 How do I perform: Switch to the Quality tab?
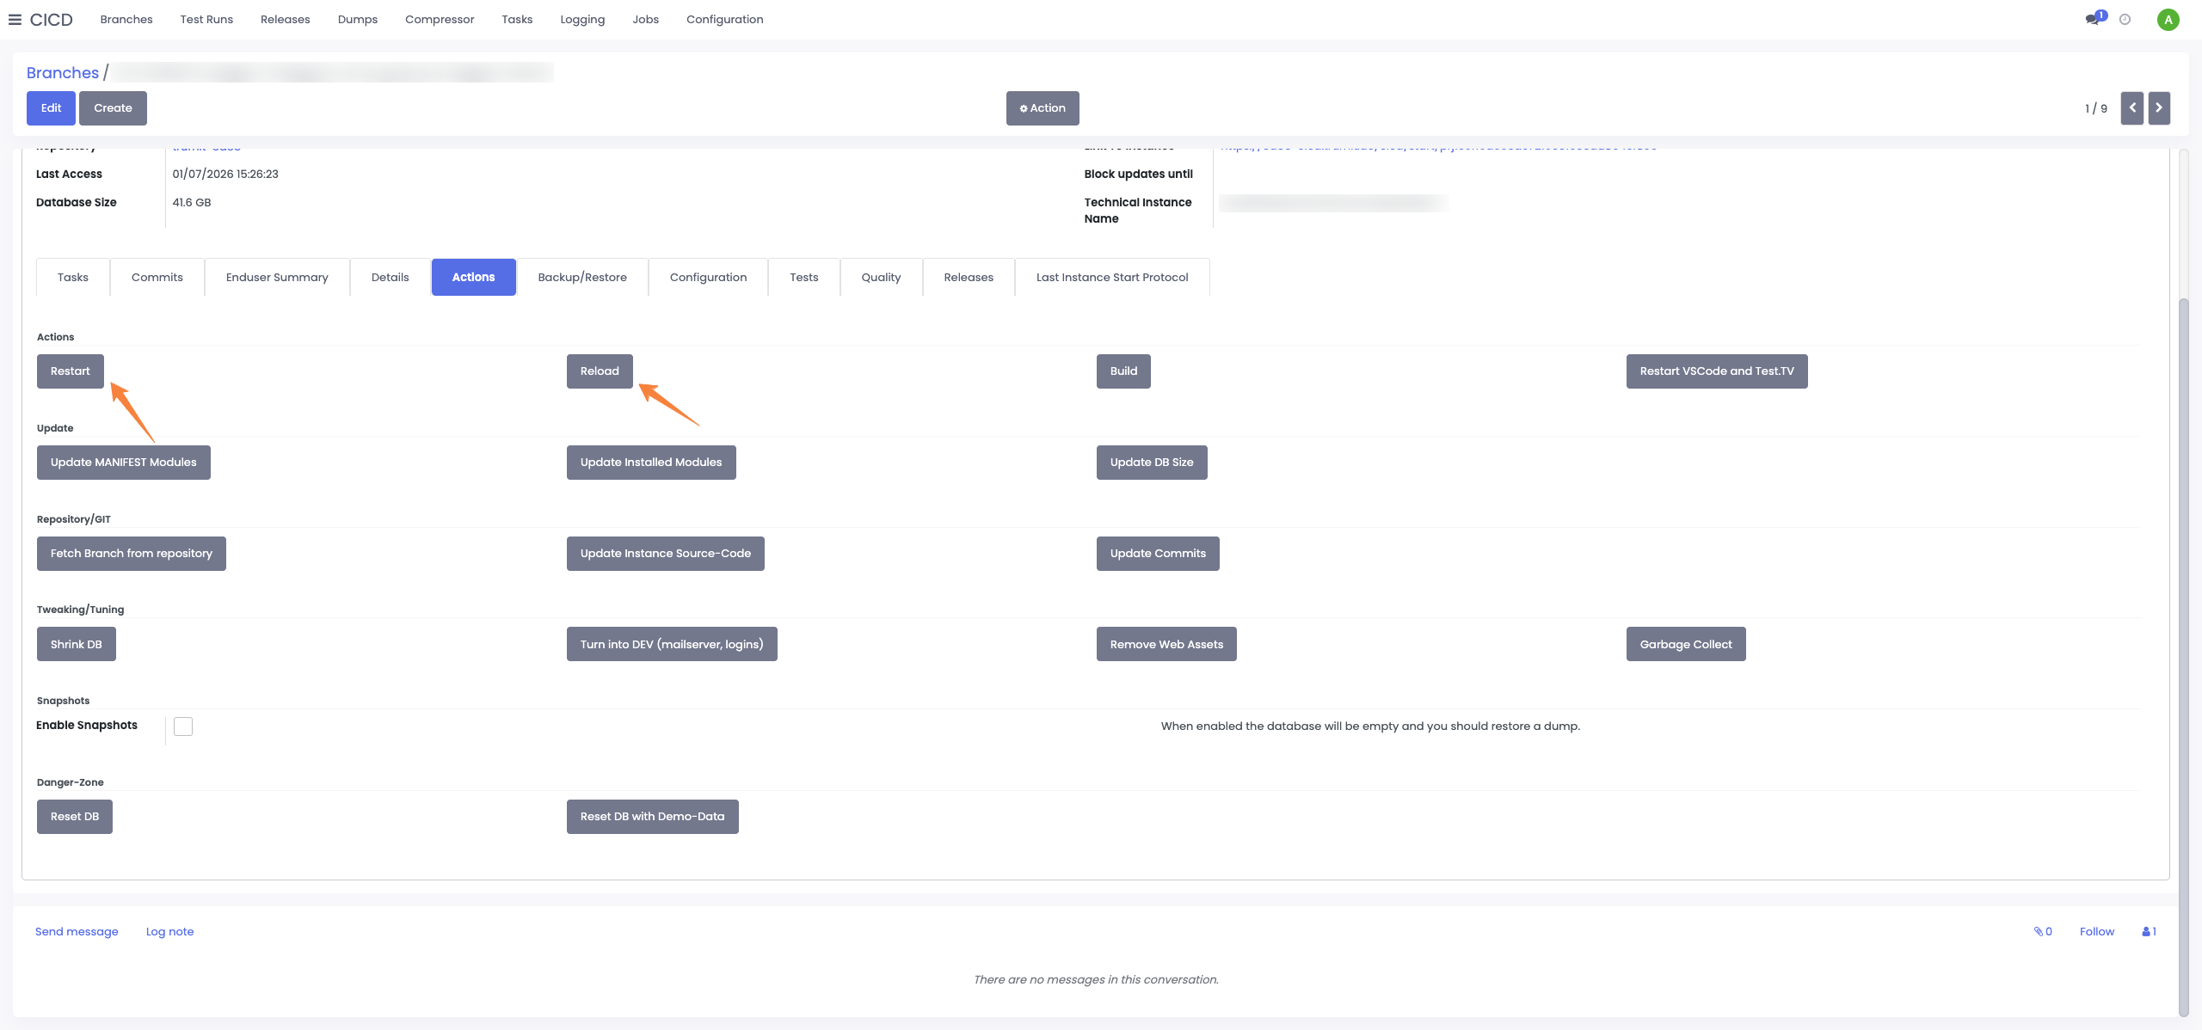[x=882, y=277]
